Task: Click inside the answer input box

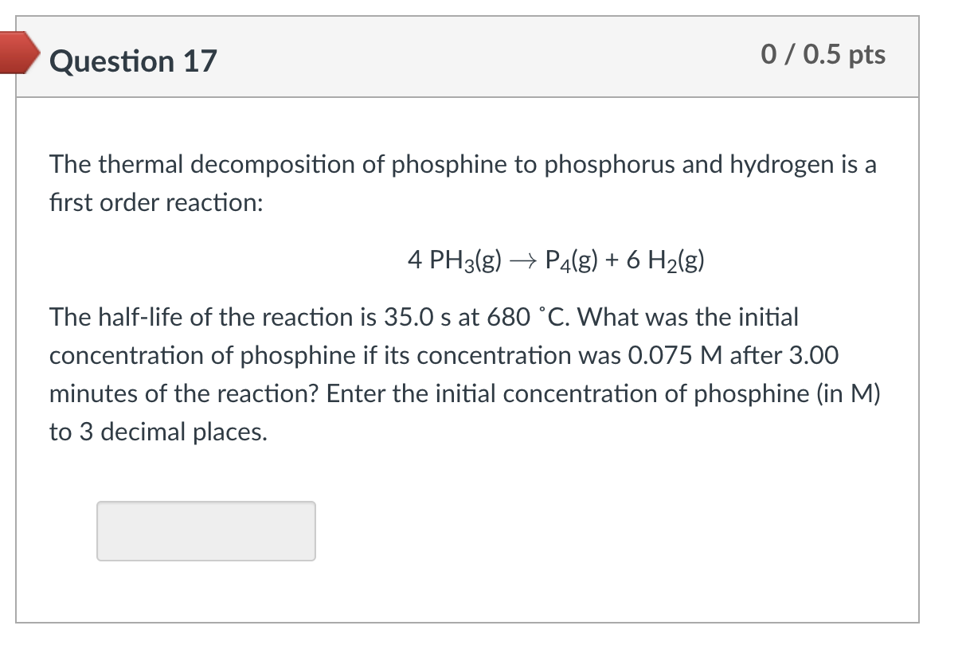Action: point(205,530)
